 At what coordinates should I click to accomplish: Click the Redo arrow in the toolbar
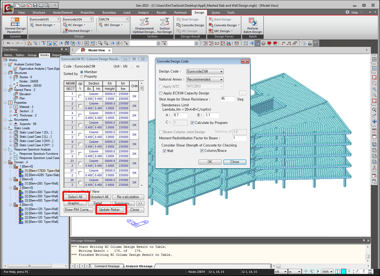[x=18, y=43]
